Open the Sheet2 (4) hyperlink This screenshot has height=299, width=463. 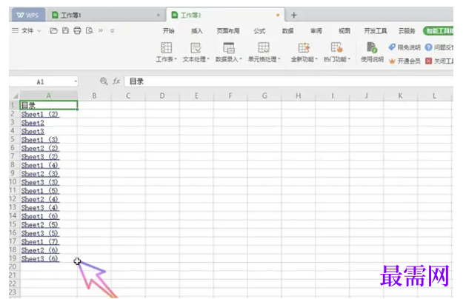pos(40,199)
